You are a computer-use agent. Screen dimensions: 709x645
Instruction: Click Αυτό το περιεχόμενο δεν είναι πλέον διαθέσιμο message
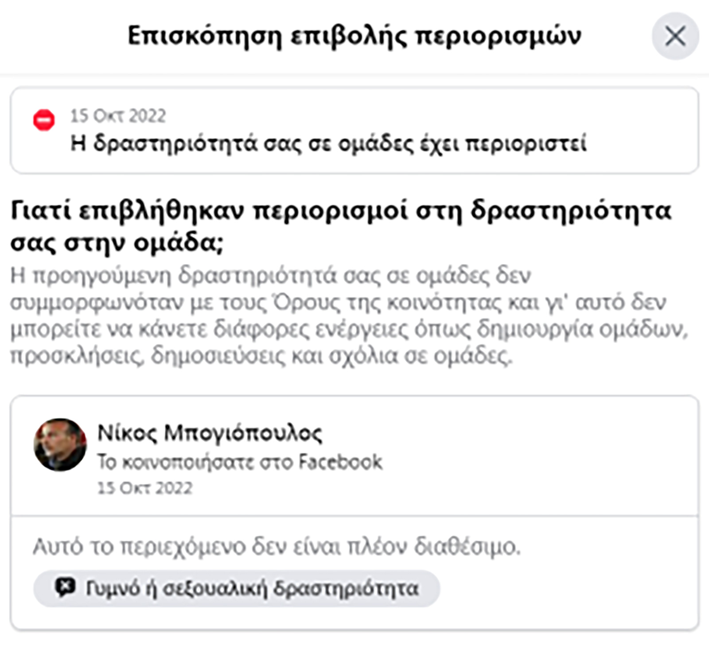pos(277,547)
